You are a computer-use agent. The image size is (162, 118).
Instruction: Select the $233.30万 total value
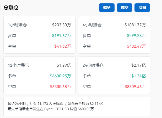click(62, 25)
